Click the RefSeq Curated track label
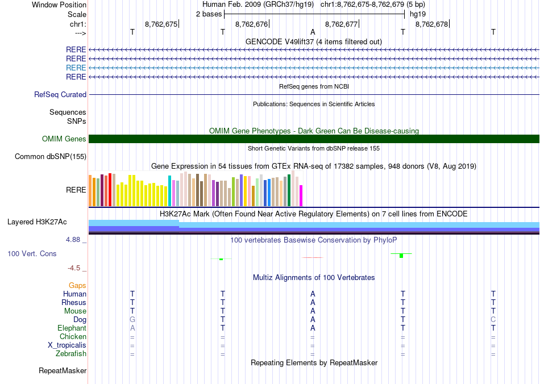Viewport: 540px width, 384px height. click(x=60, y=95)
